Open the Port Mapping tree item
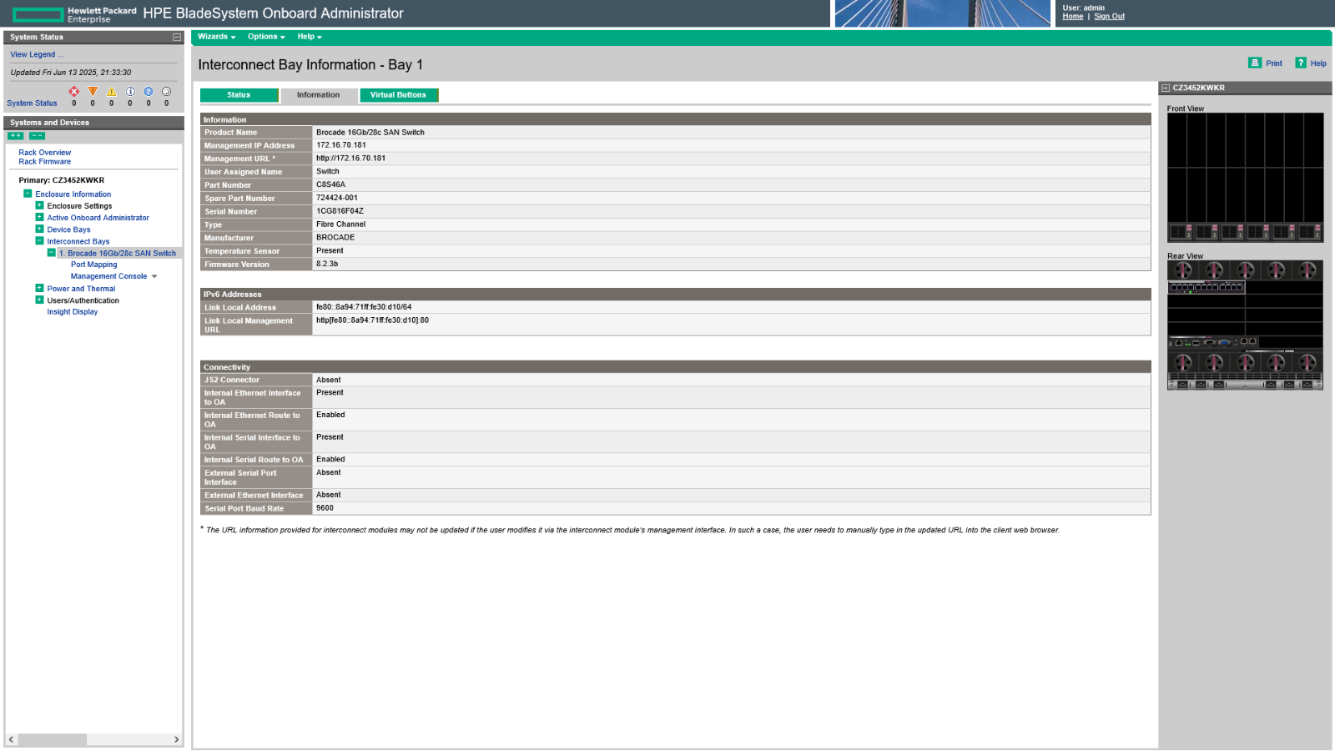1335x751 pixels. (94, 265)
